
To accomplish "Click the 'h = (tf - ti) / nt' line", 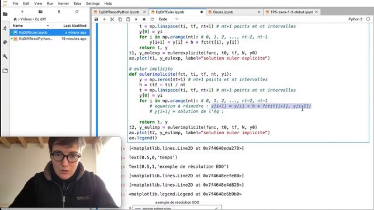I will pyautogui.click(x=162, y=85).
